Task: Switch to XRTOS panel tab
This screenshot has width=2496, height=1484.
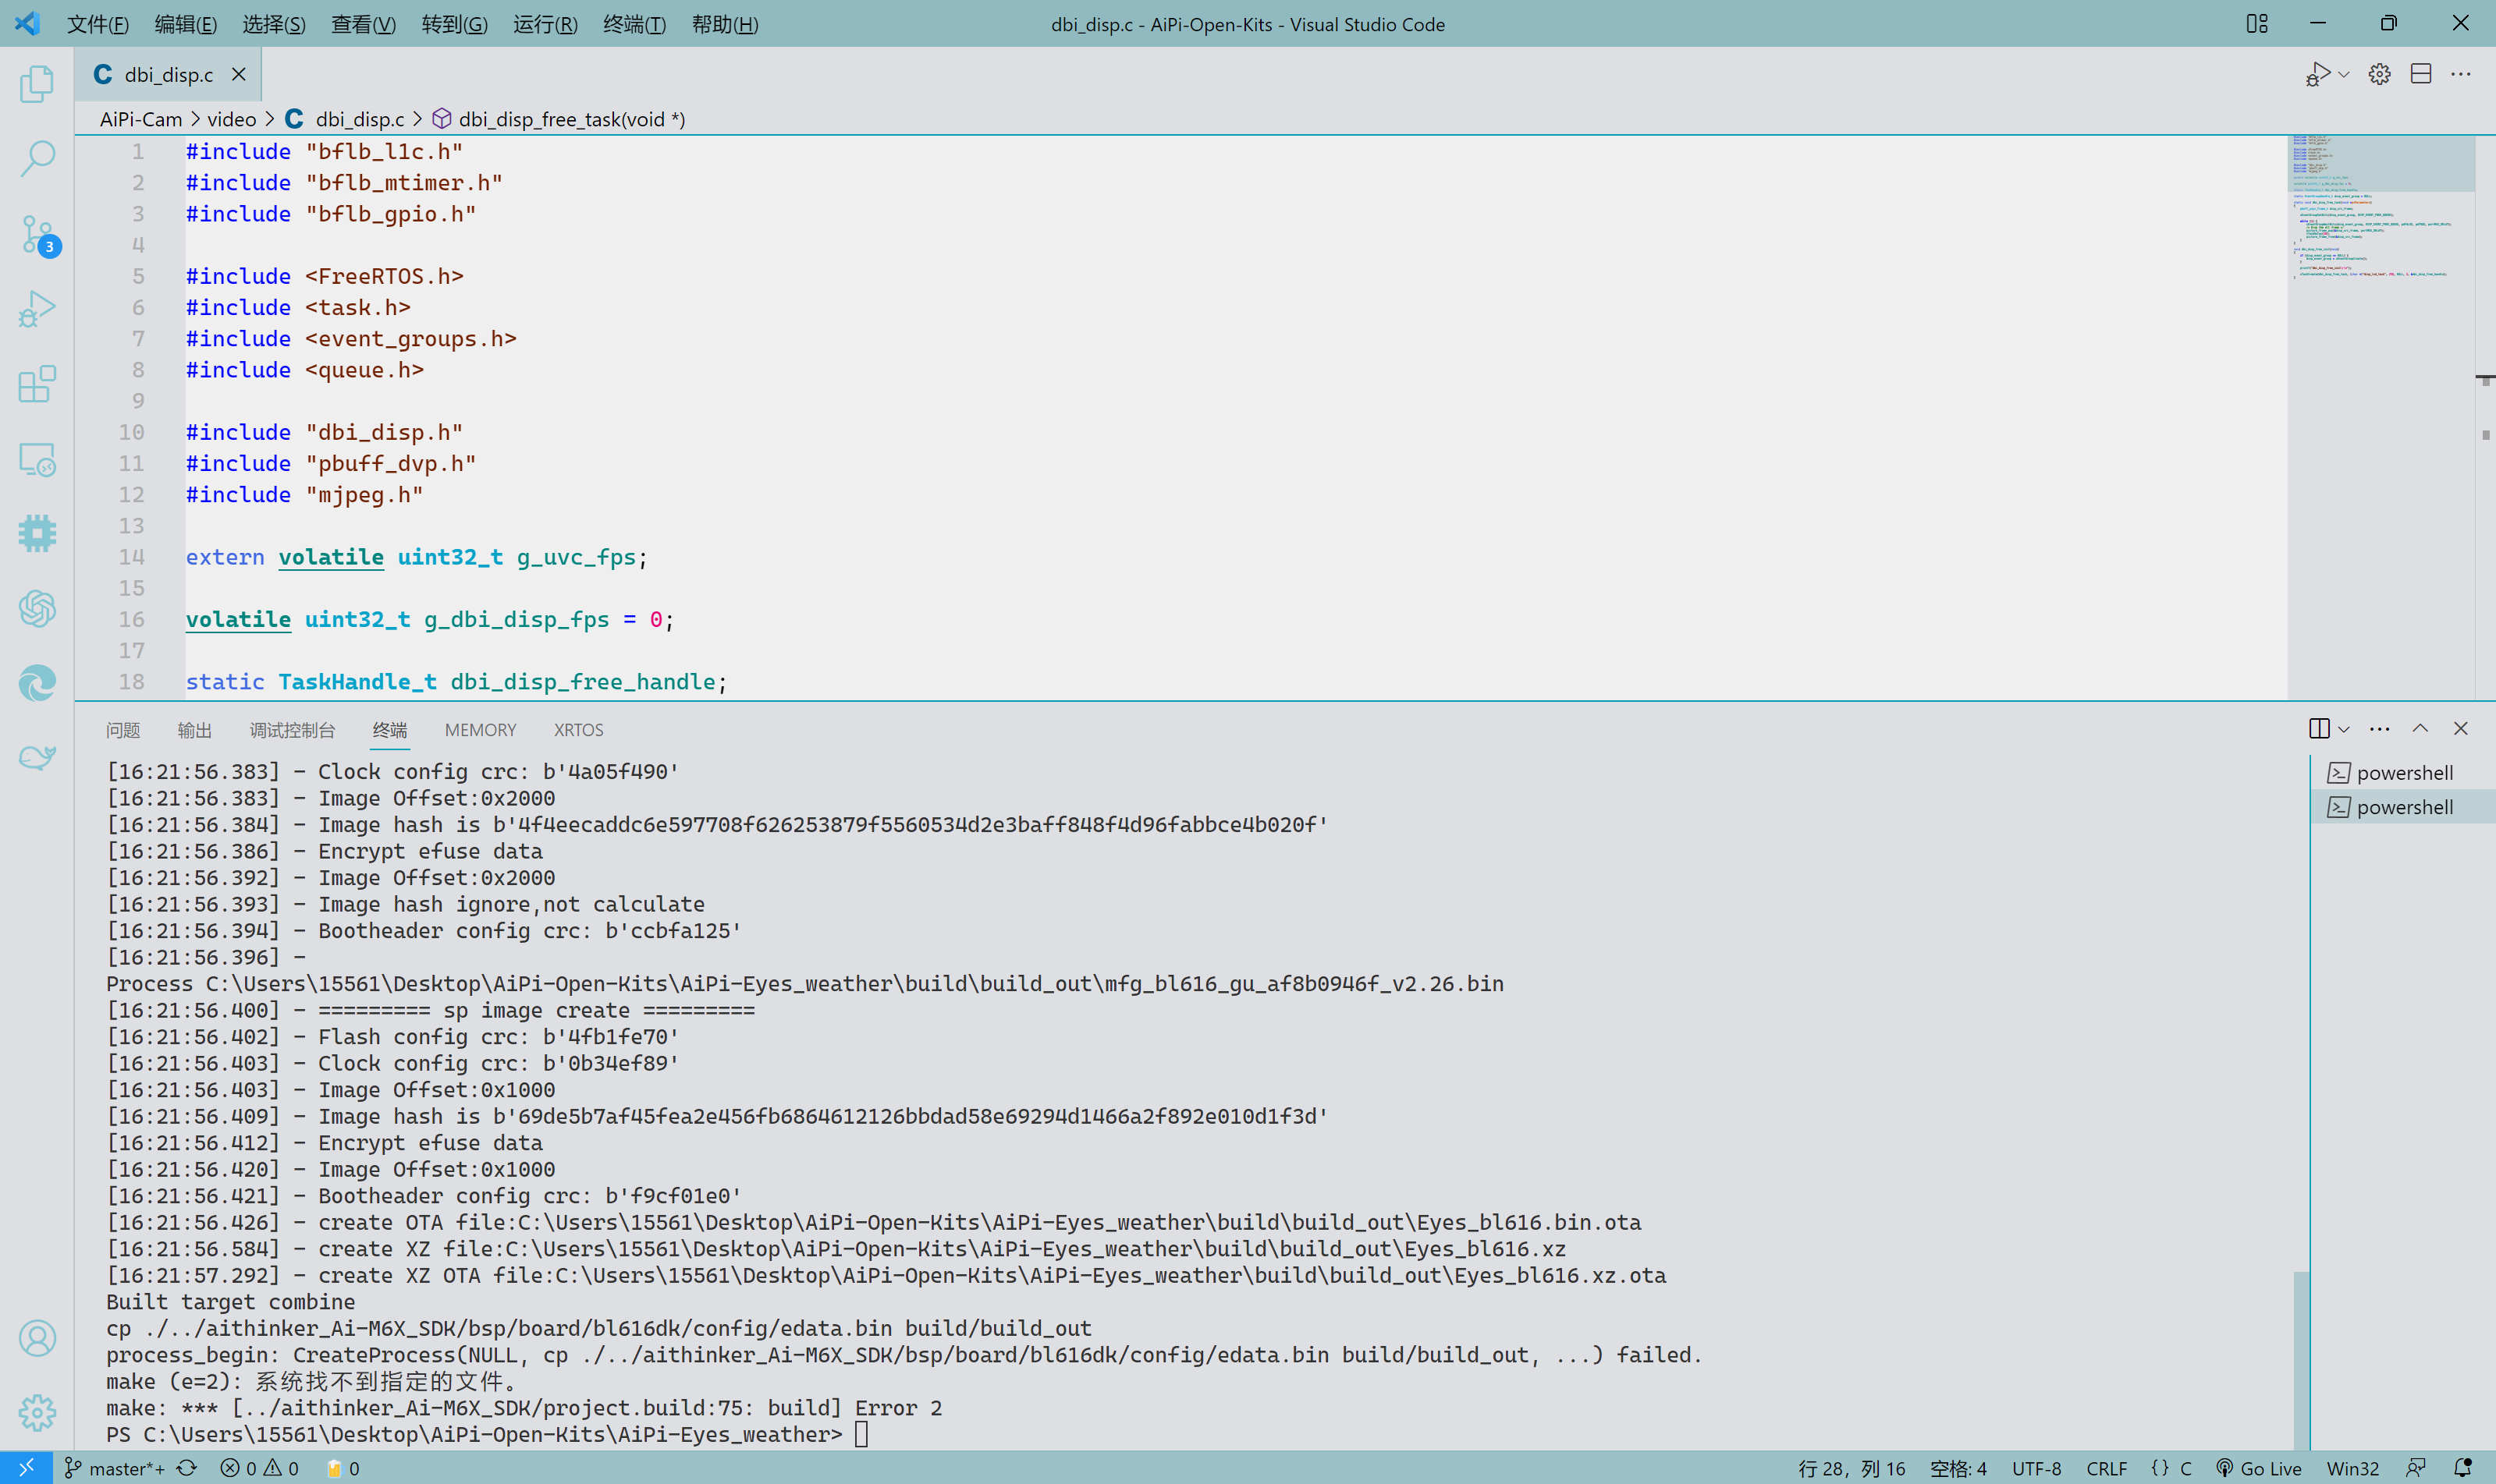Action: click(x=578, y=730)
